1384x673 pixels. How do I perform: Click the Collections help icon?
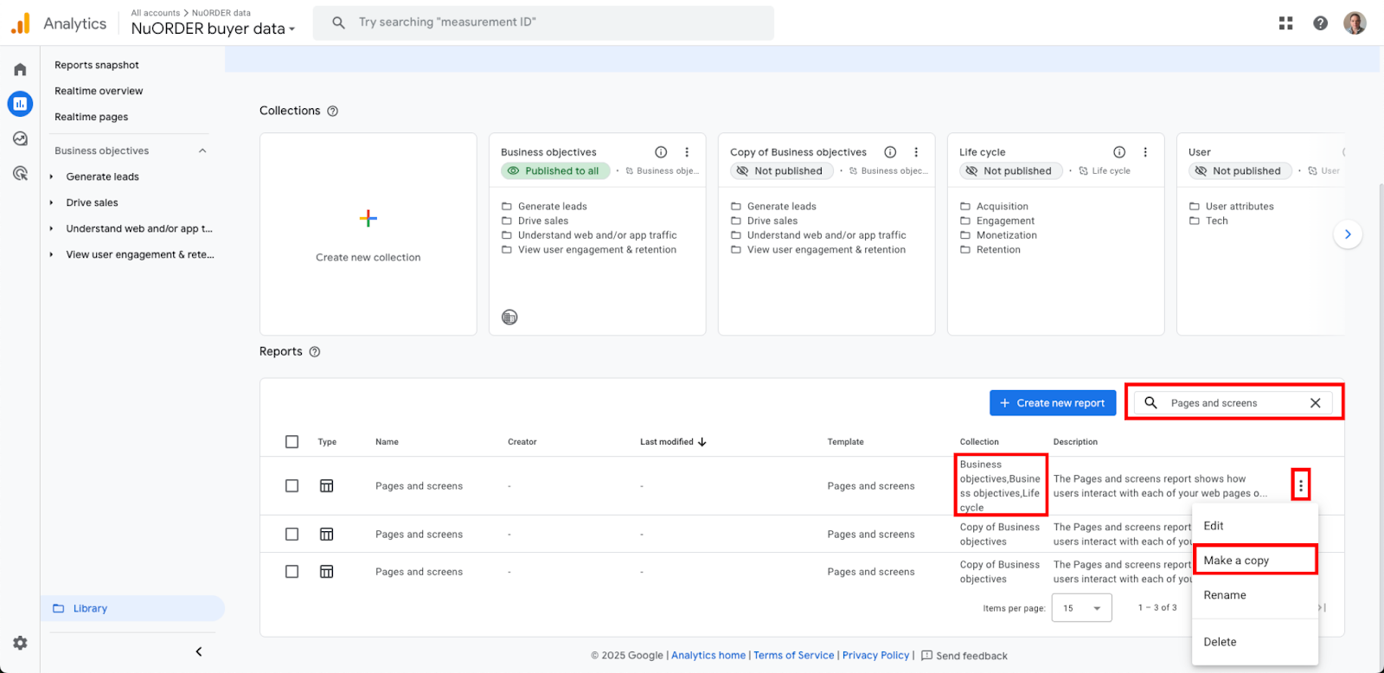point(333,111)
